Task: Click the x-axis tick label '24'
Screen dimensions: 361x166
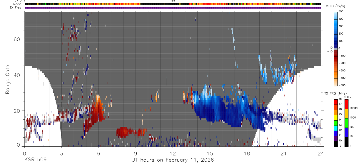Action: tap(321, 153)
